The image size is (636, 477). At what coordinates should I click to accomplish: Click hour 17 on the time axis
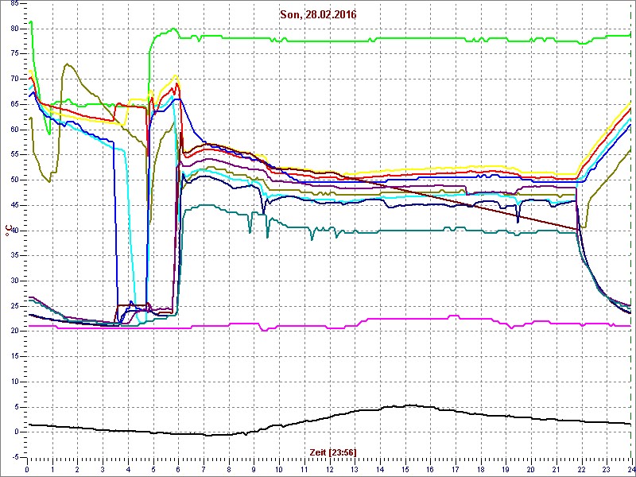point(456,469)
